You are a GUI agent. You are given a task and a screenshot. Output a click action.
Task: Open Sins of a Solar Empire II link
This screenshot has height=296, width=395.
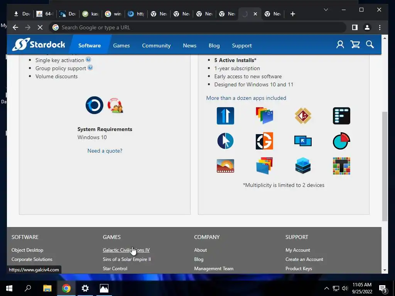click(127, 259)
